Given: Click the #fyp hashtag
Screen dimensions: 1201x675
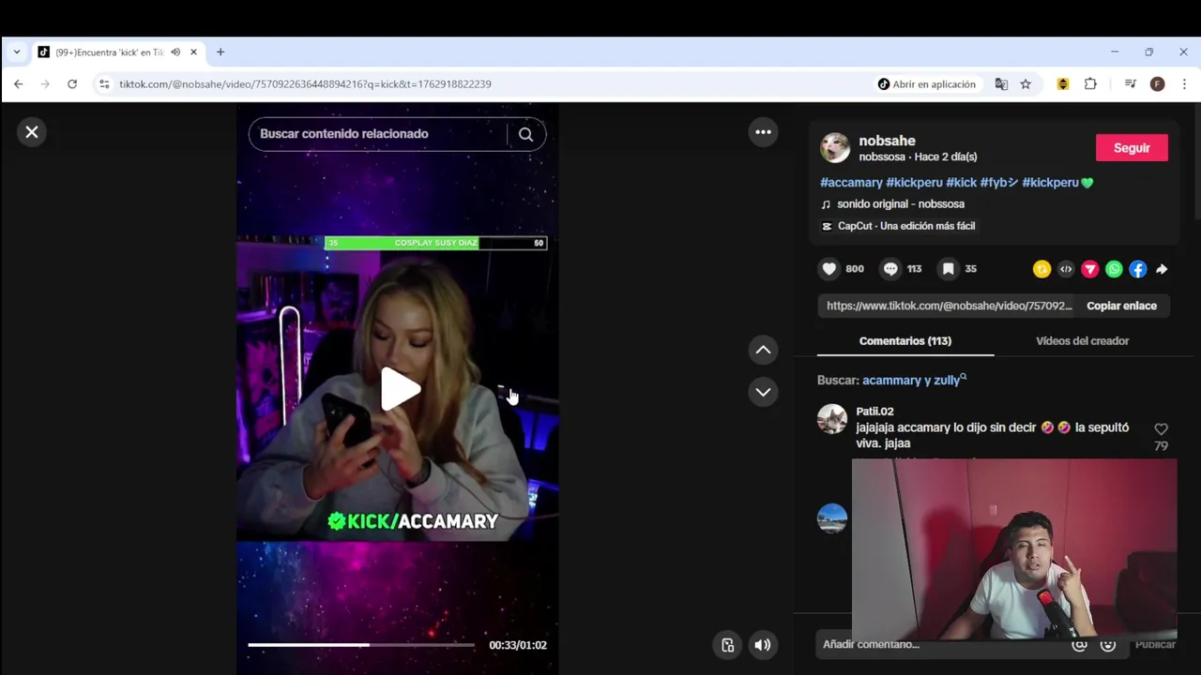Looking at the screenshot, I should click(998, 183).
